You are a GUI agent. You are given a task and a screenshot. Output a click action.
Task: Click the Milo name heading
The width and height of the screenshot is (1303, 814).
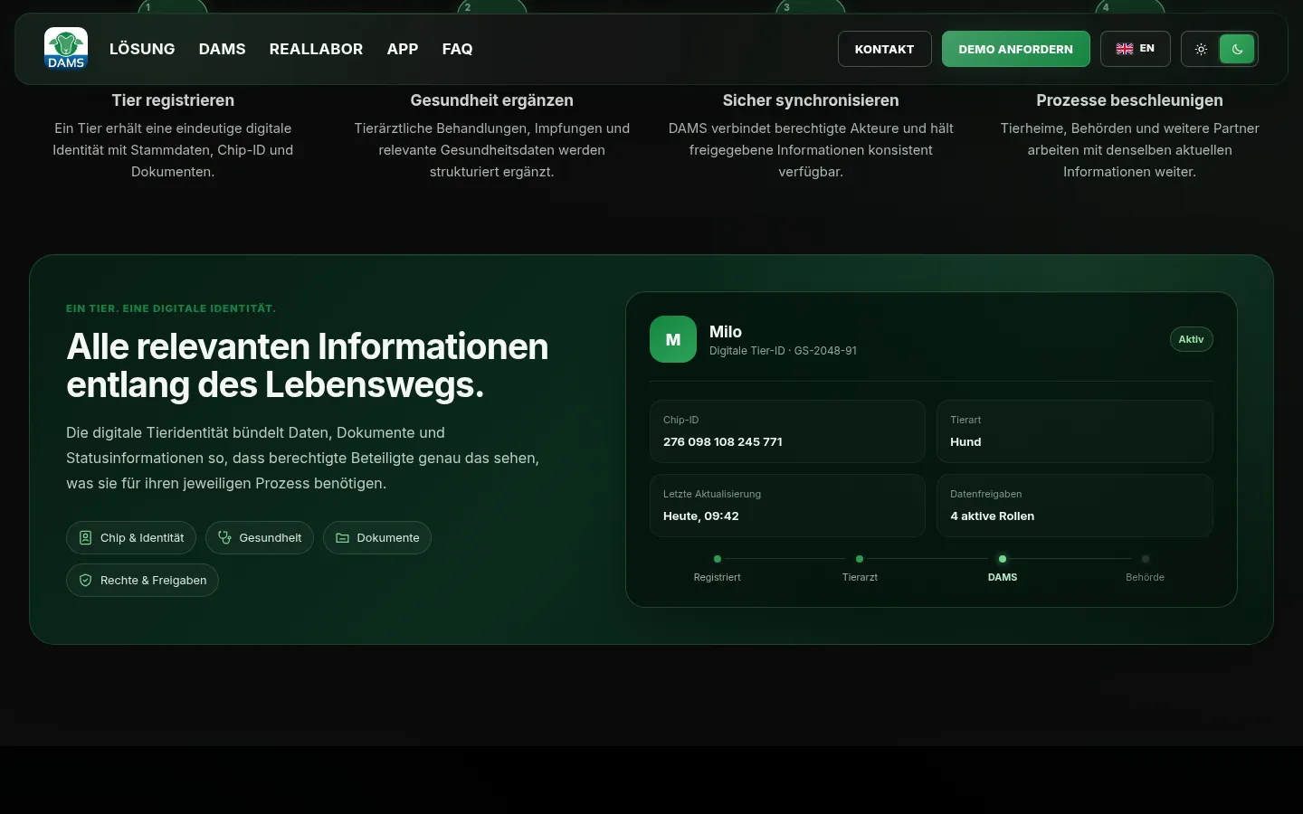click(726, 332)
